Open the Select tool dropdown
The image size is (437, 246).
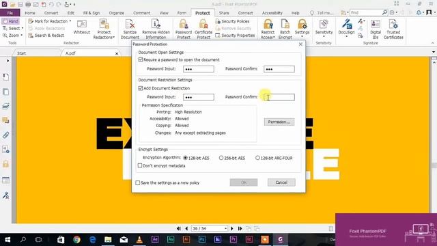point(23,29)
